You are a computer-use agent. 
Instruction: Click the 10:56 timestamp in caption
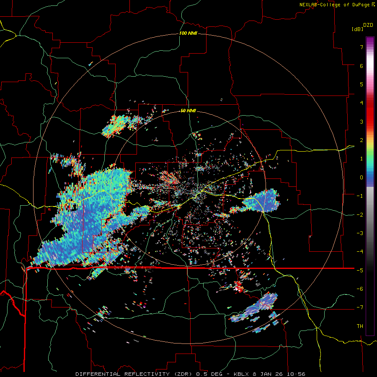click(295, 374)
